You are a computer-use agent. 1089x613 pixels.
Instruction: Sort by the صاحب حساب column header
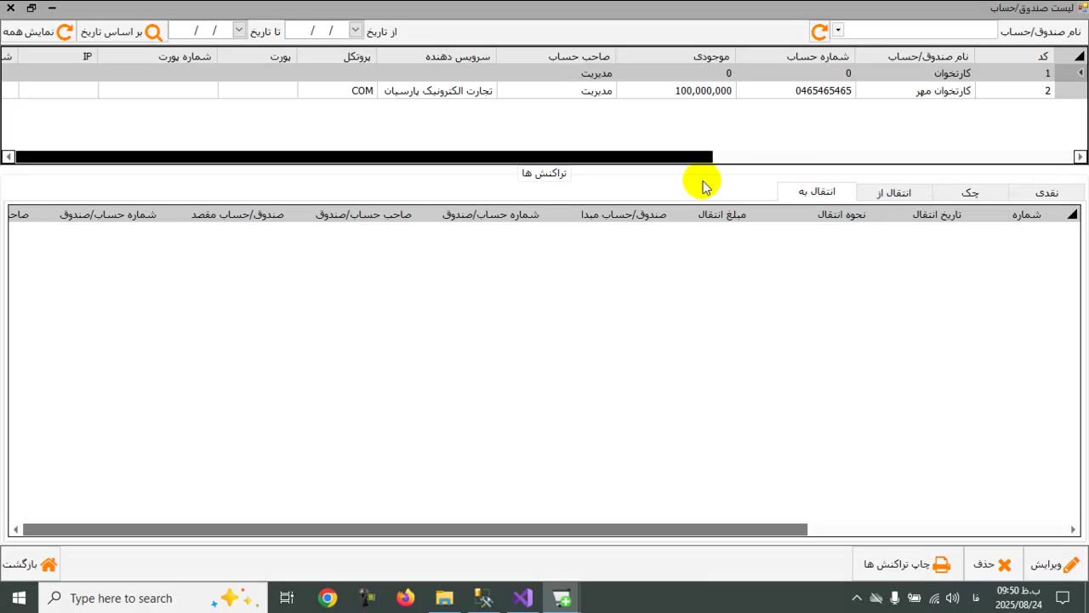[556, 56]
